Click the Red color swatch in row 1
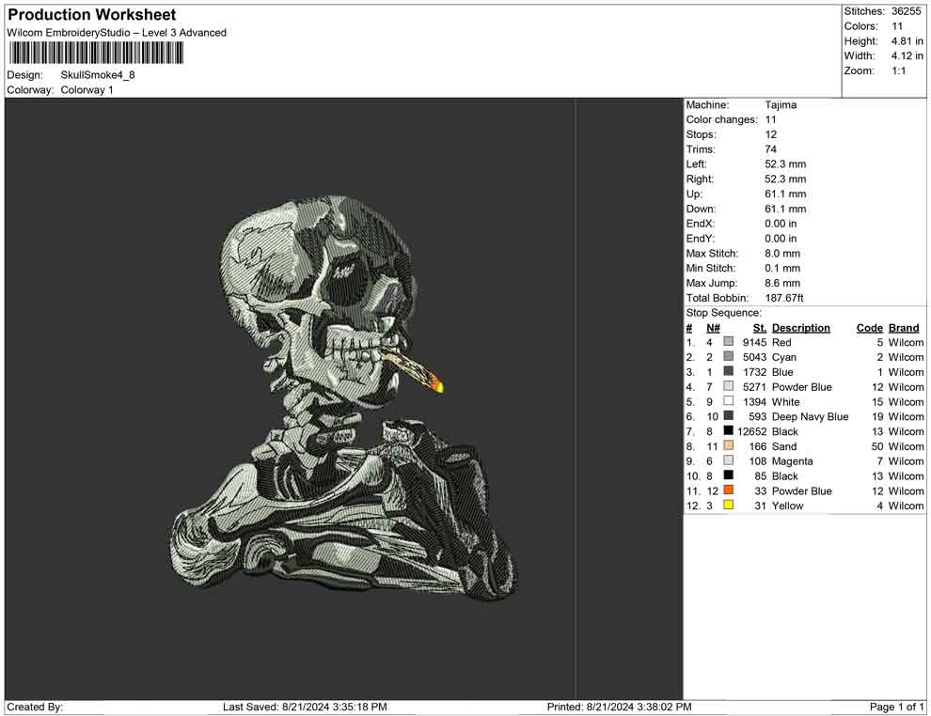The width and height of the screenshot is (931, 716). point(728,342)
